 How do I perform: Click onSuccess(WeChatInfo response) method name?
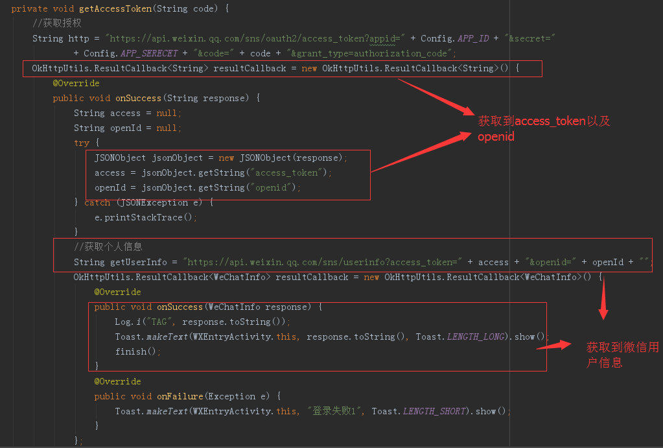pos(180,307)
